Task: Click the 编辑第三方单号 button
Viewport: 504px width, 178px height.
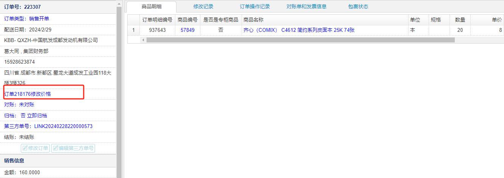Action: 73,148
